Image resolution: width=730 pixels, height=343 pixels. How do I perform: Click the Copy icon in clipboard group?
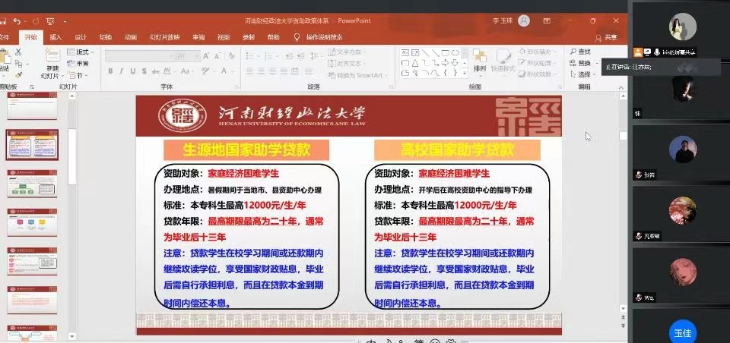click(x=18, y=64)
